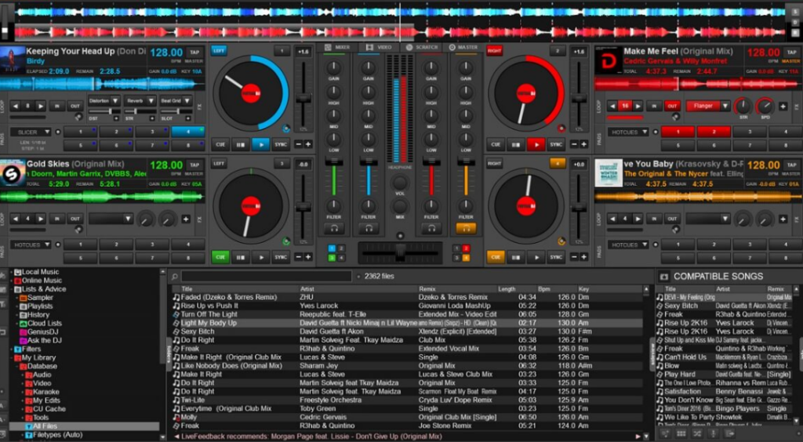This screenshot has height=442, width=803.
Task: Toggle pad options circle beside SLICER
Action: [58, 132]
